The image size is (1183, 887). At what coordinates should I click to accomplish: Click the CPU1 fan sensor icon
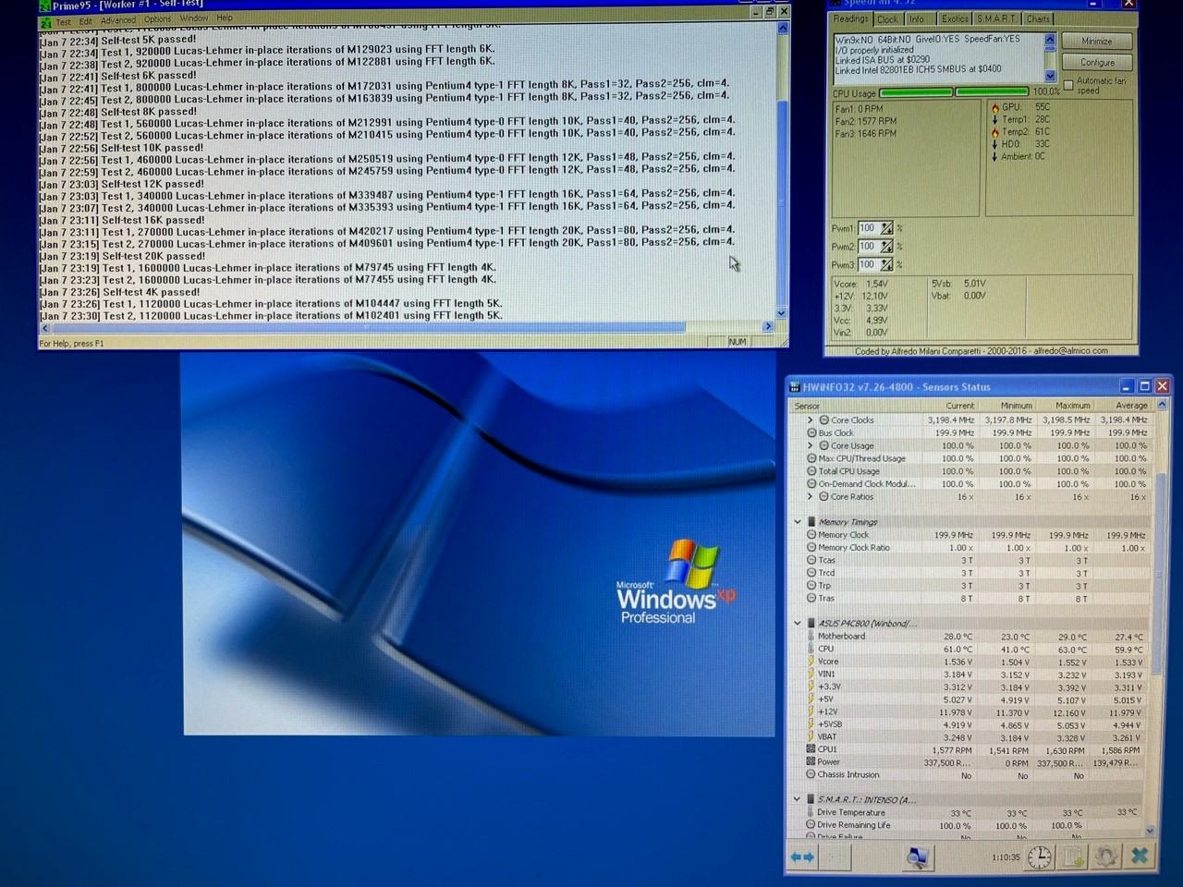tap(811, 749)
